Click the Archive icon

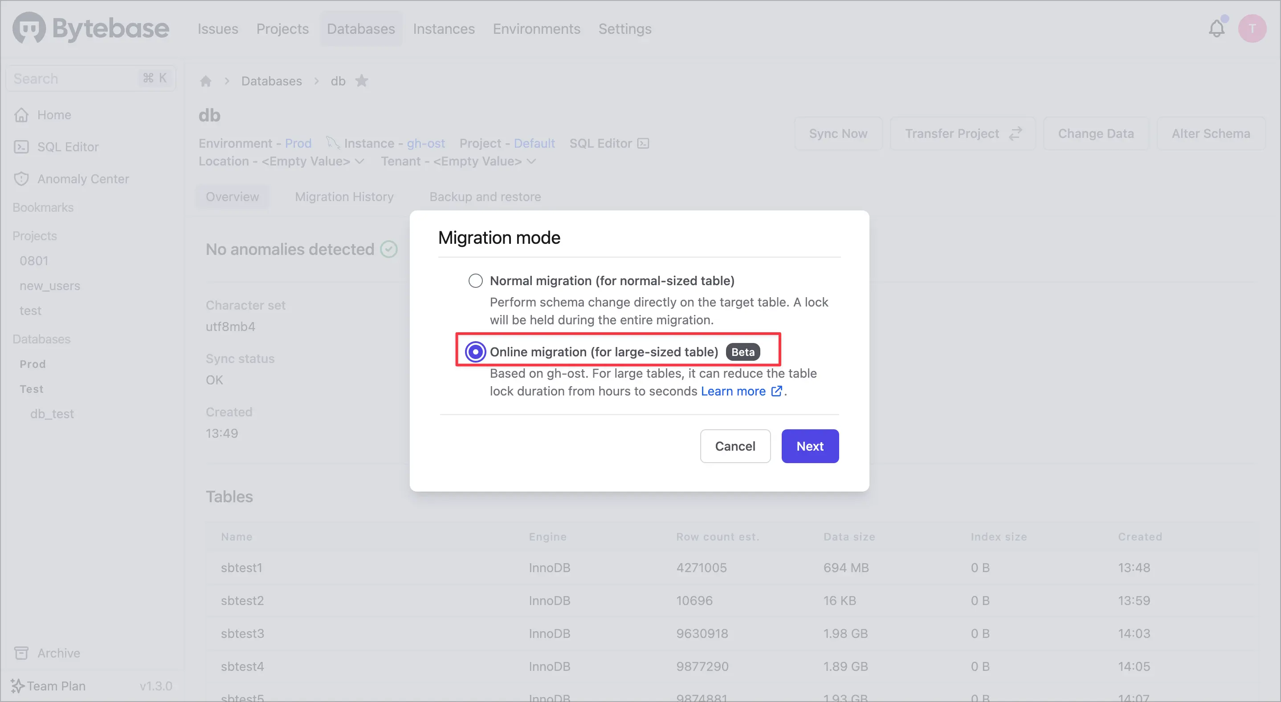tap(22, 653)
